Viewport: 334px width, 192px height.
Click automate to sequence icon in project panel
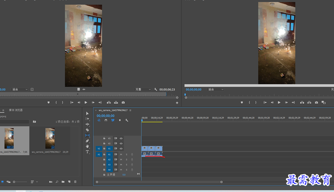pos(51,182)
